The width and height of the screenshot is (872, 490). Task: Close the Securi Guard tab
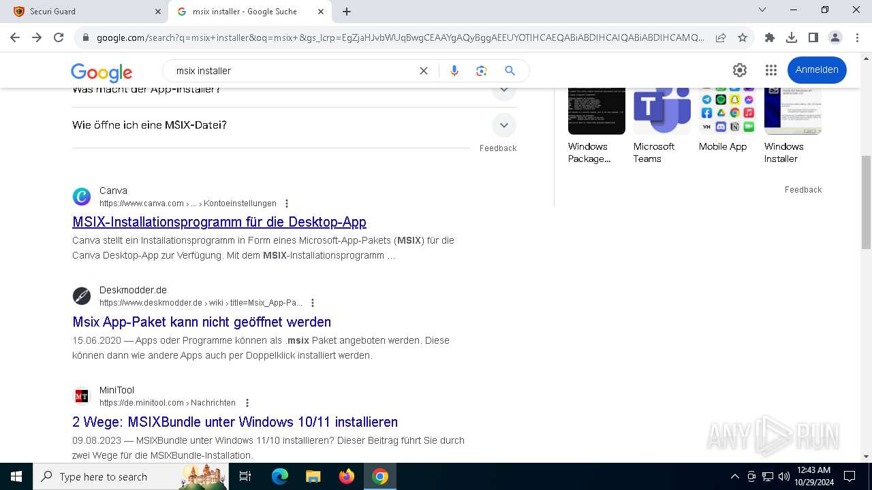(157, 12)
